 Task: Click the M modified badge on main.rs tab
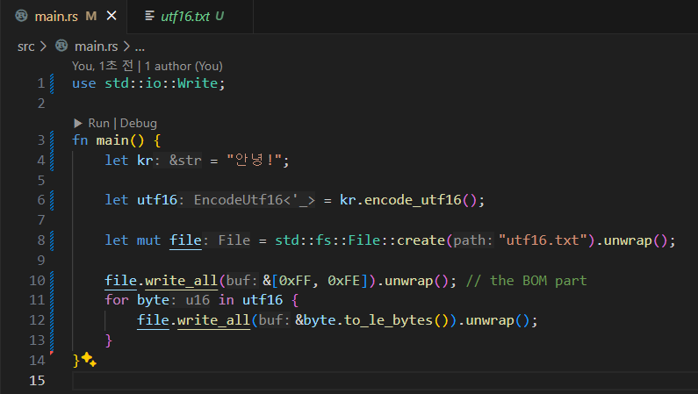tap(91, 17)
